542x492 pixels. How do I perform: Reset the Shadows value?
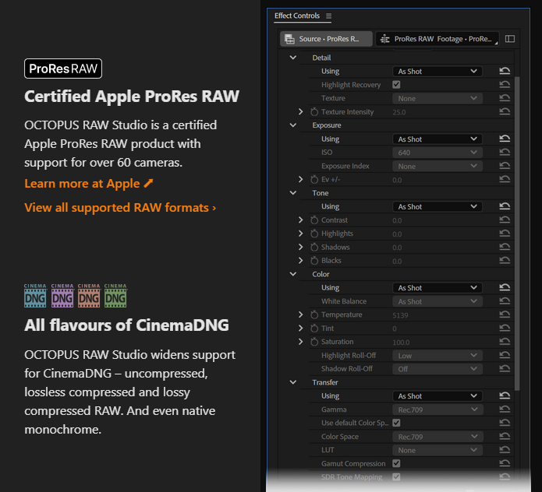pos(505,247)
